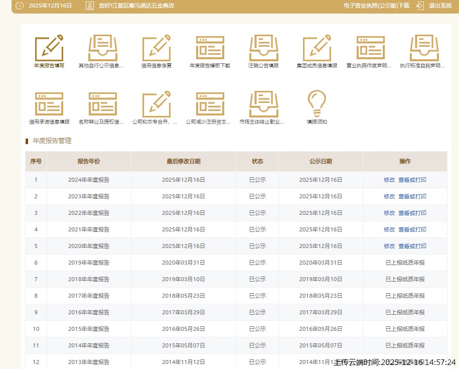
Task: Open 信用信息修复 icon
Action: click(x=157, y=48)
